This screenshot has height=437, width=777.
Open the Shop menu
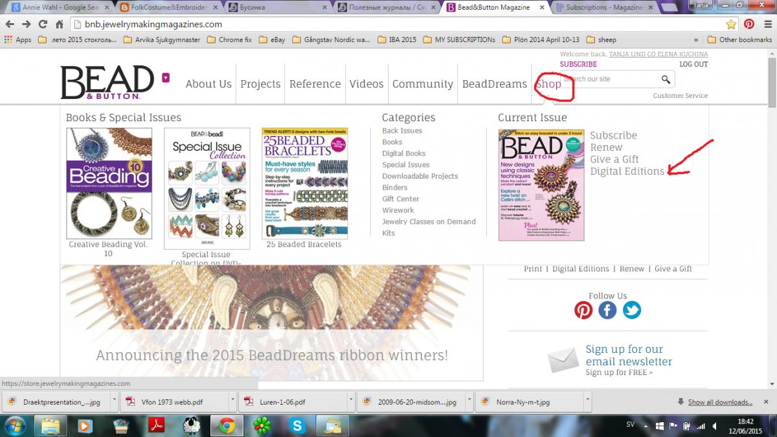point(548,84)
